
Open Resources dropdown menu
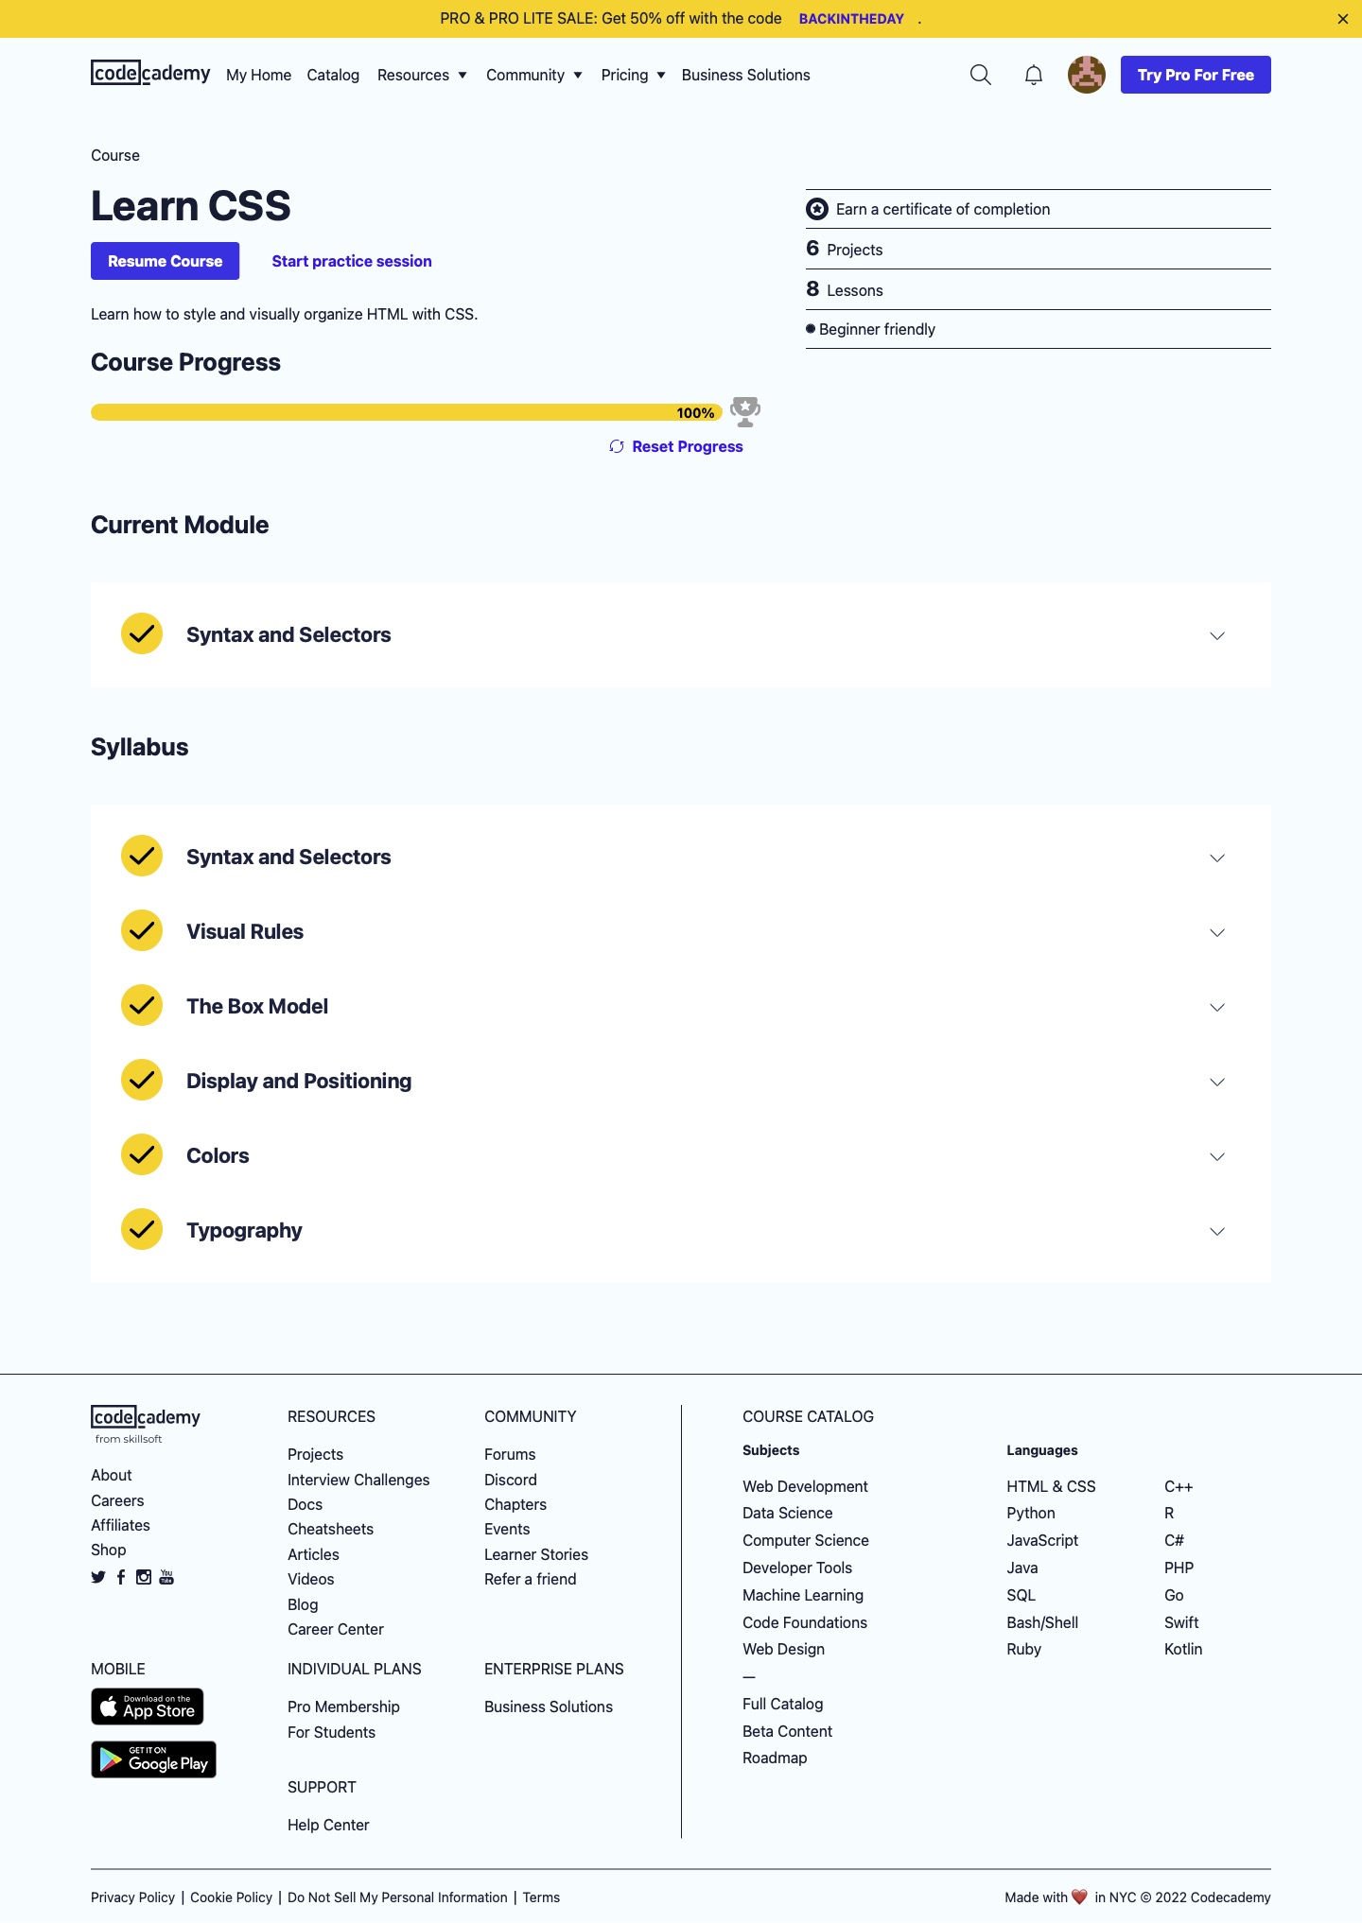pyautogui.click(x=422, y=75)
